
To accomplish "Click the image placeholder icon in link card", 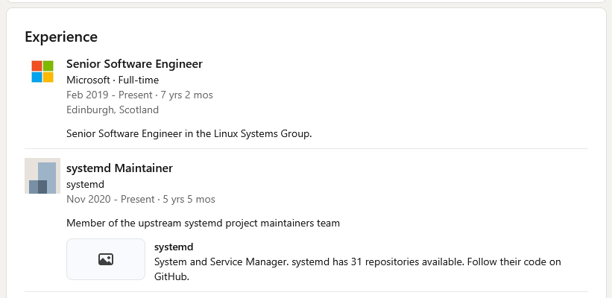I will [106, 259].
